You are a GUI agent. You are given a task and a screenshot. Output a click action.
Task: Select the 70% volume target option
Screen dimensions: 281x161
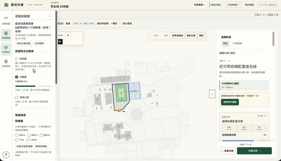coord(259,128)
